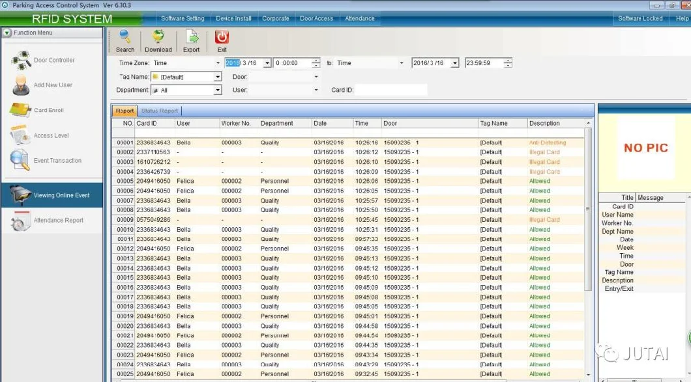Open Device Install menu

pos(233,18)
